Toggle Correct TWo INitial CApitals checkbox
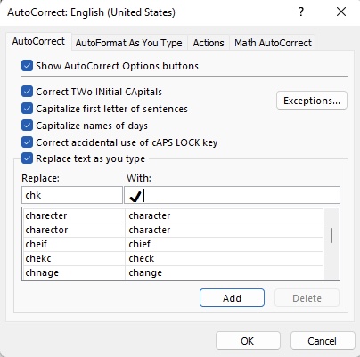Viewport: 360px width, 357px height. point(27,92)
